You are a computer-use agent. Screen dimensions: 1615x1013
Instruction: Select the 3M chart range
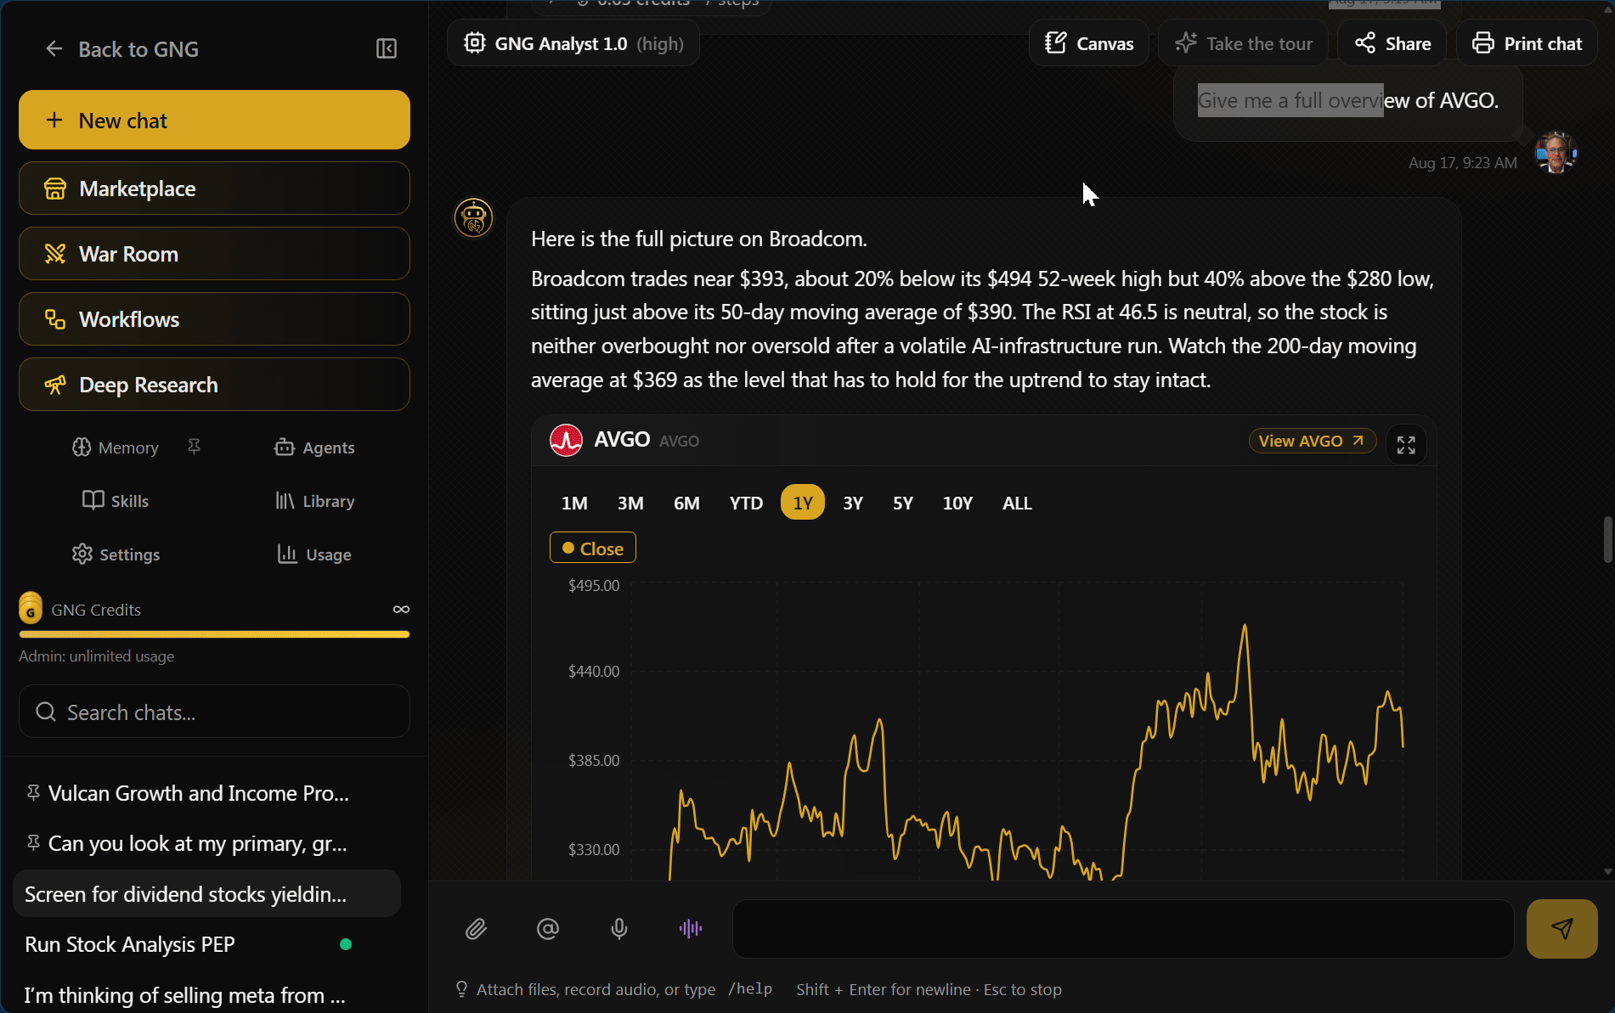click(630, 503)
